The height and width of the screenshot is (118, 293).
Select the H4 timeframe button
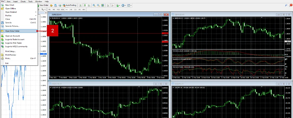pyautogui.click(x=71, y=10)
